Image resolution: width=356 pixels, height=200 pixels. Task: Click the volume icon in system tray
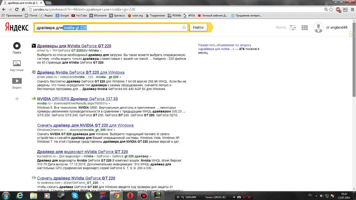(x=321, y=196)
